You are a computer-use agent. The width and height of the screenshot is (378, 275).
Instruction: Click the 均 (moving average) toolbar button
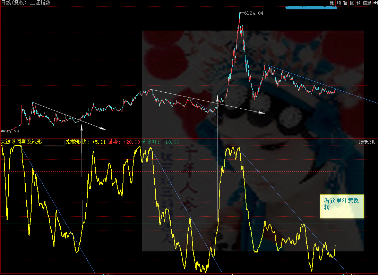click(x=338, y=3)
